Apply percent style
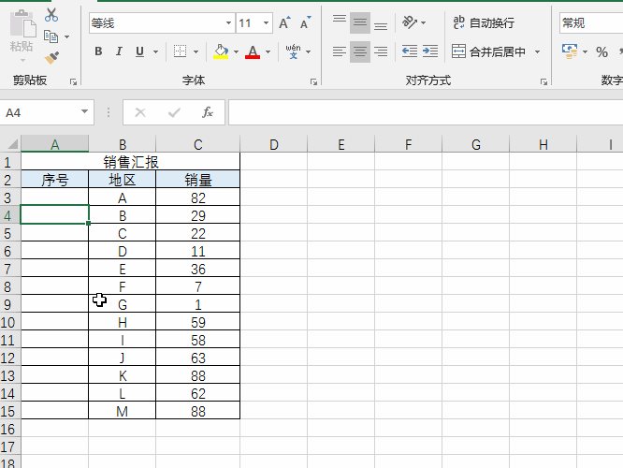Screen dimensions: 623x468 (601, 51)
